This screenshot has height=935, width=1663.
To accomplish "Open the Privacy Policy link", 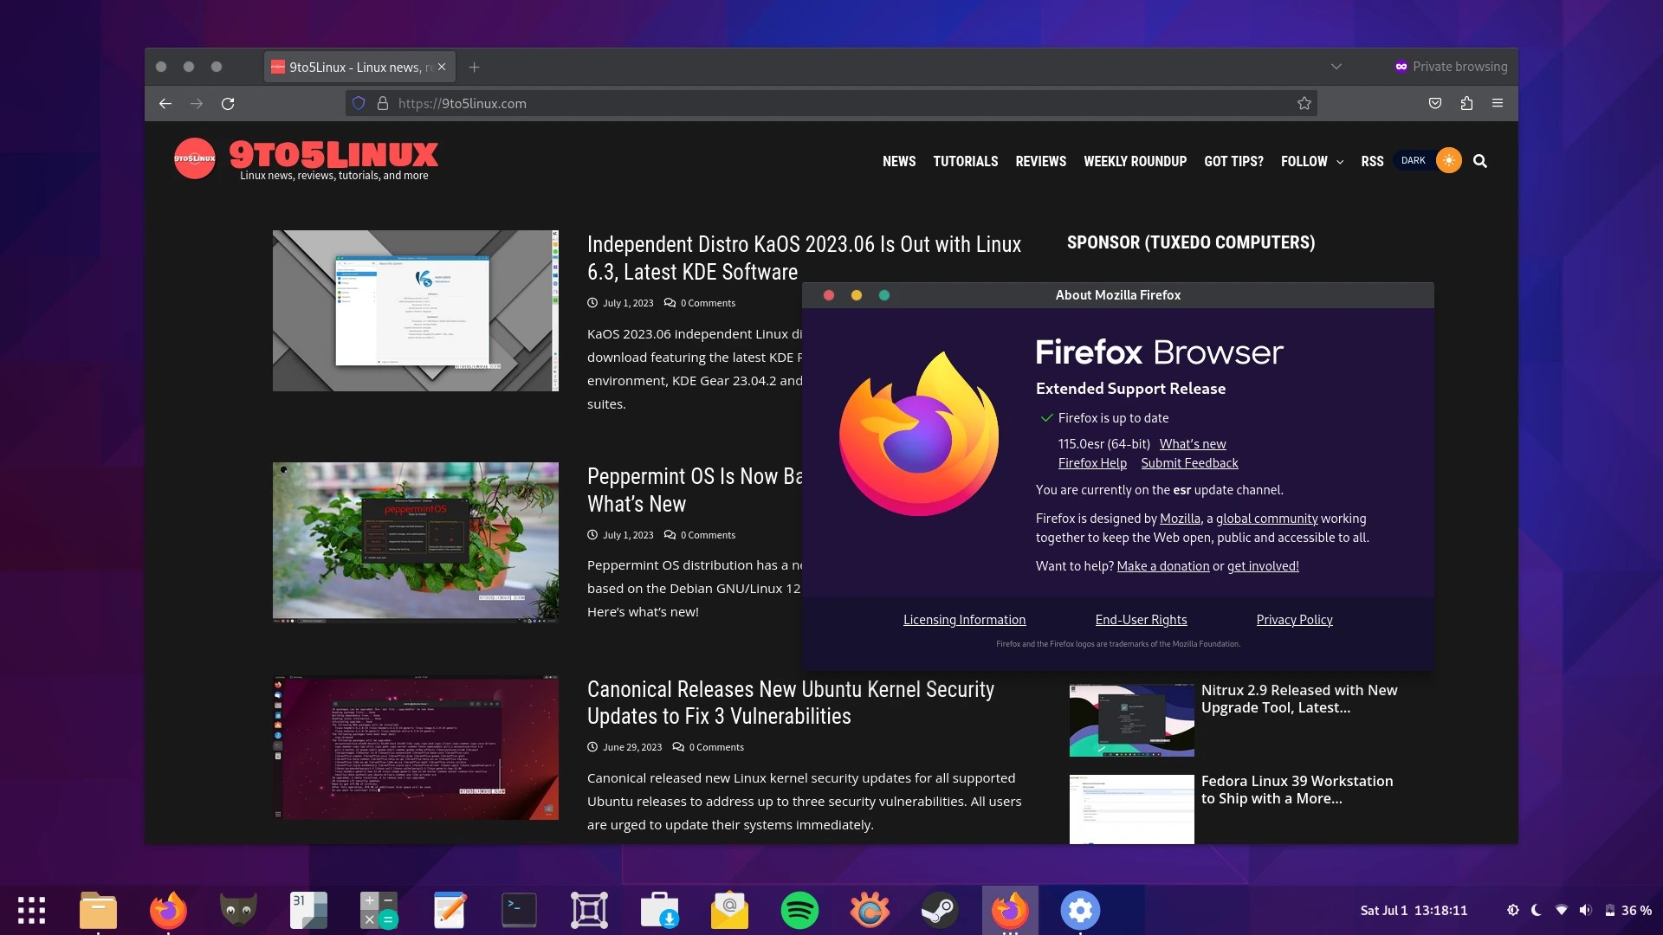I will [1294, 619].
